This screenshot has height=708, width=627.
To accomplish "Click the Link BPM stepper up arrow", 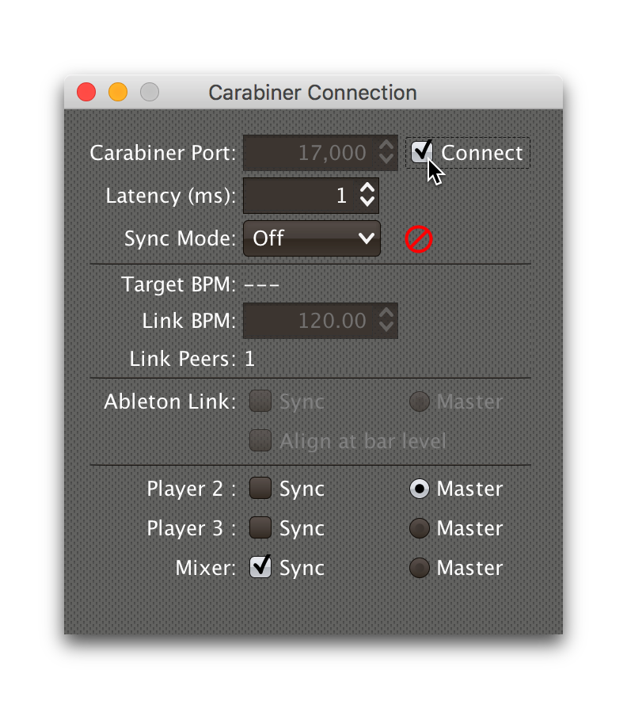I will coord(386,315).
